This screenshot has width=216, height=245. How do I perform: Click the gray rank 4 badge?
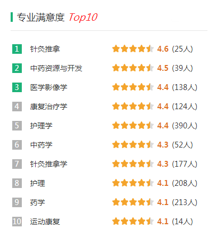tap(17, 107)
